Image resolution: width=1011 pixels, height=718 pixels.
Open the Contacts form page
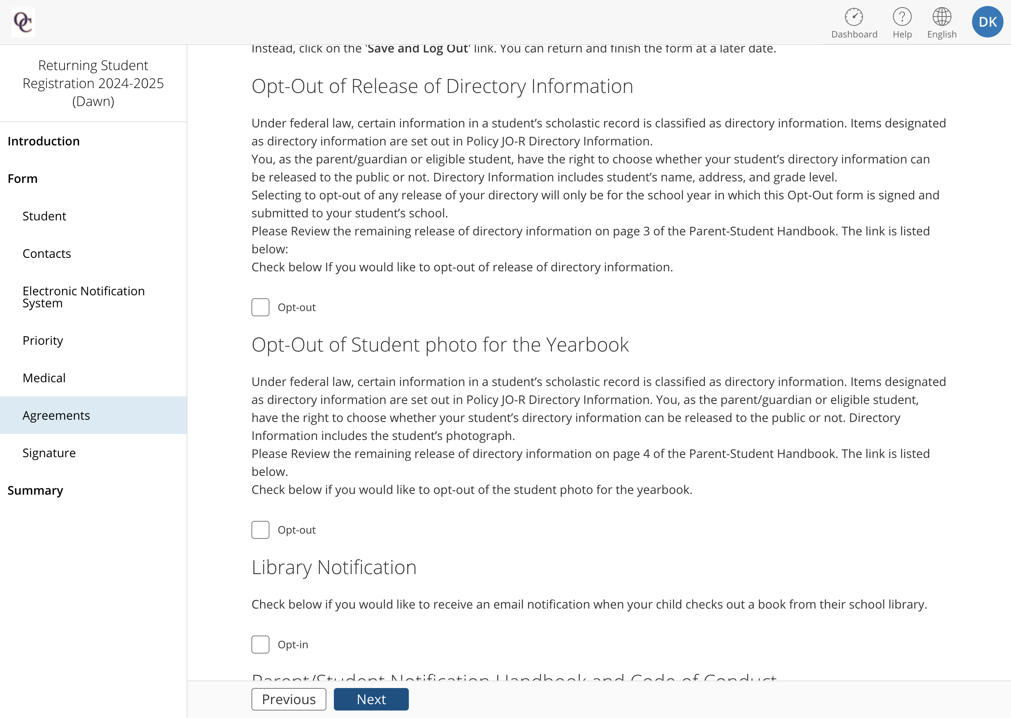coord(46,253)
